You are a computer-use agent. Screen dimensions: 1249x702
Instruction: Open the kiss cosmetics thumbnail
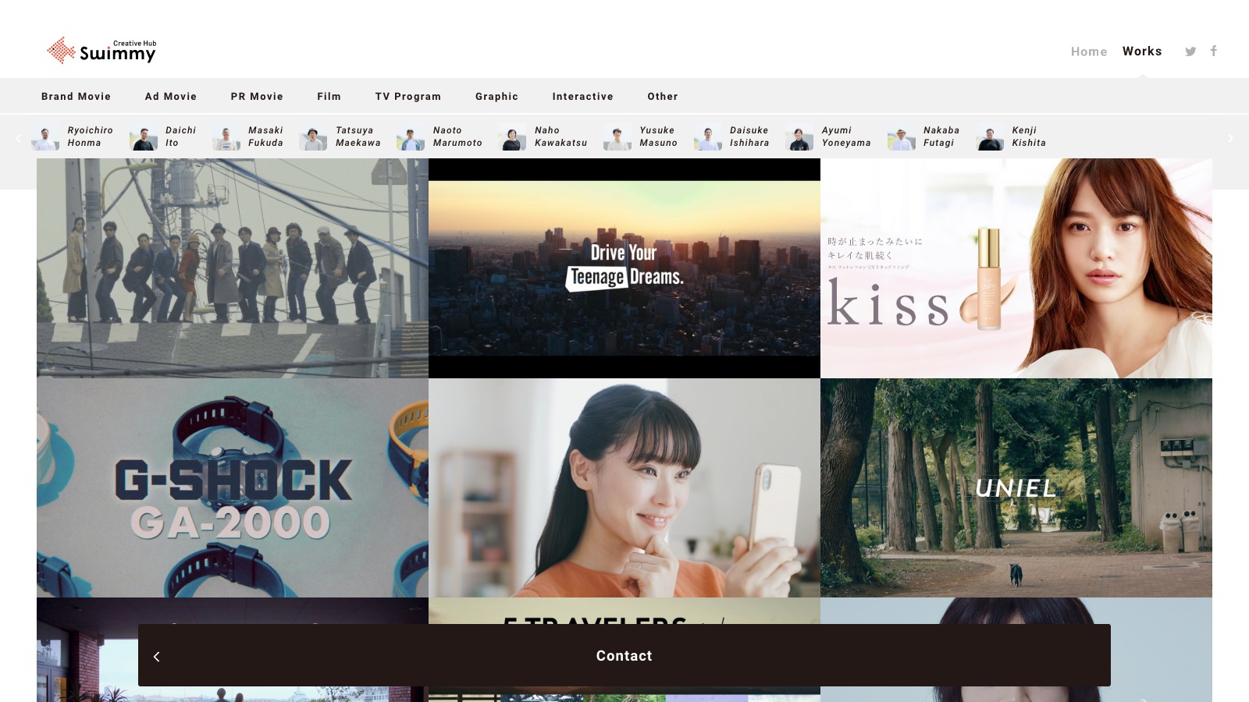[1016, 268]
